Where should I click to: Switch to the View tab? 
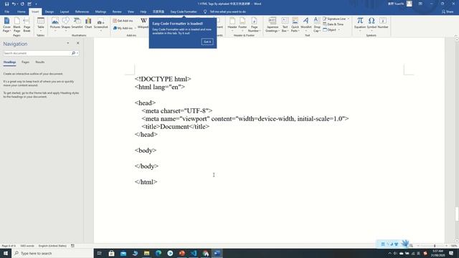pyautogui.click(x=131, y=11)
